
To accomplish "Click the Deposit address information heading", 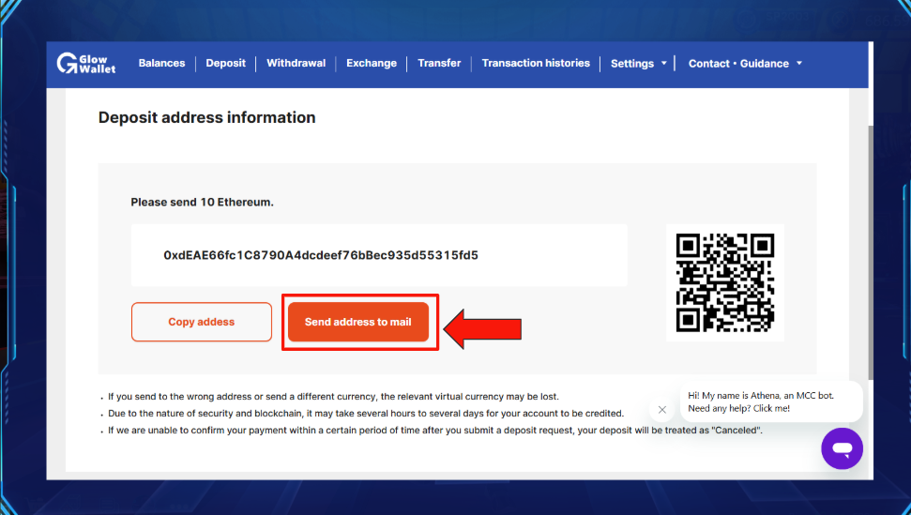I will (206, 117).
